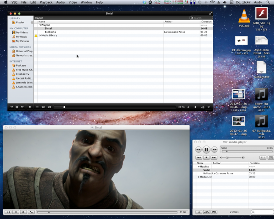Open the Podcasts item in the sidebar
The width and height of the screenshot is (274, 219).
pos(21,65)
